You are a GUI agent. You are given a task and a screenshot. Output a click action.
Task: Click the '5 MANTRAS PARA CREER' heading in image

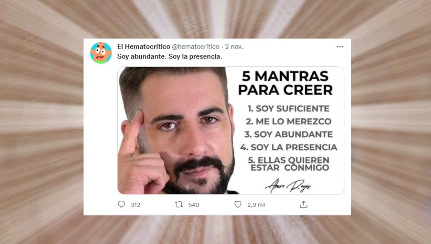click(285, 83)
